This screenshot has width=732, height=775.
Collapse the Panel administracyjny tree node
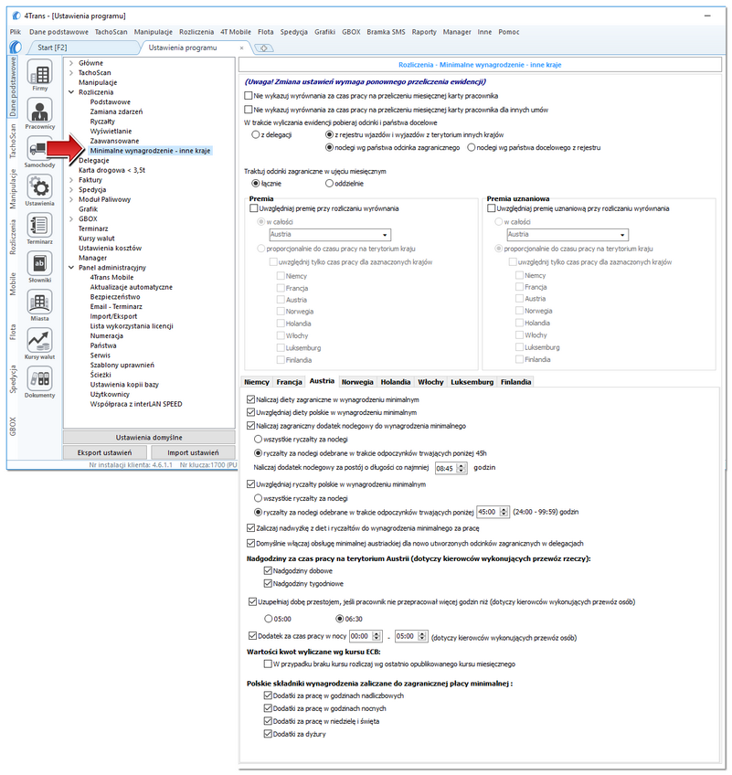(x=71, y=268)
